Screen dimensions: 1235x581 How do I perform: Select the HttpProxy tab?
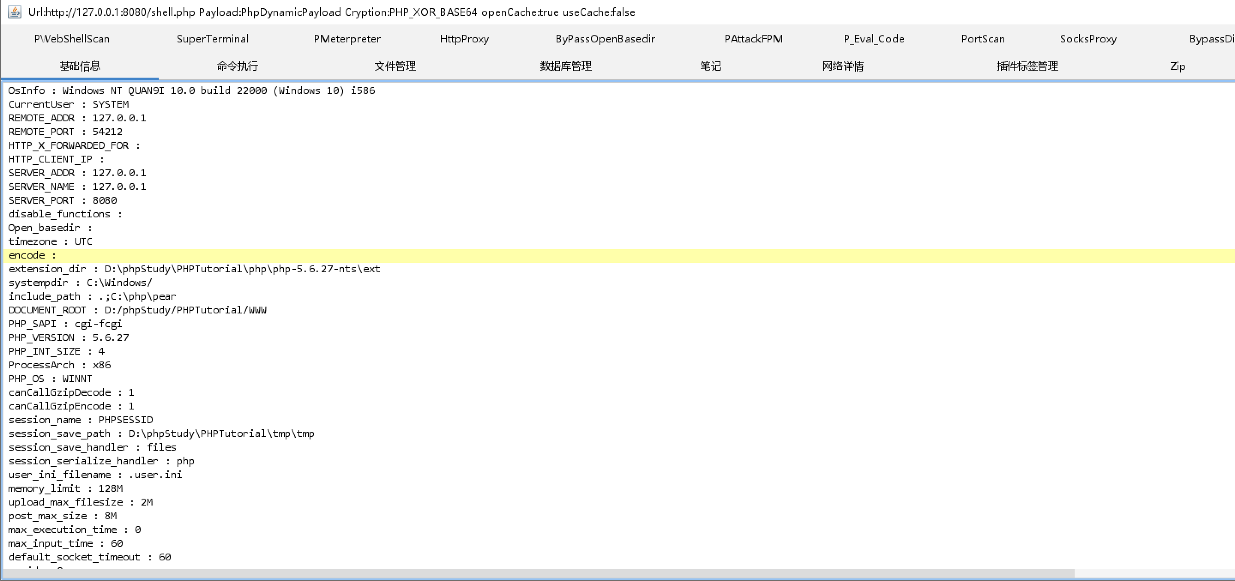(464, 39)
